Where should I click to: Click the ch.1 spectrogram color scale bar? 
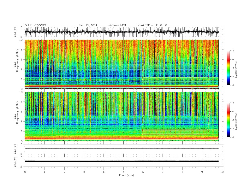tap(229, 68)
